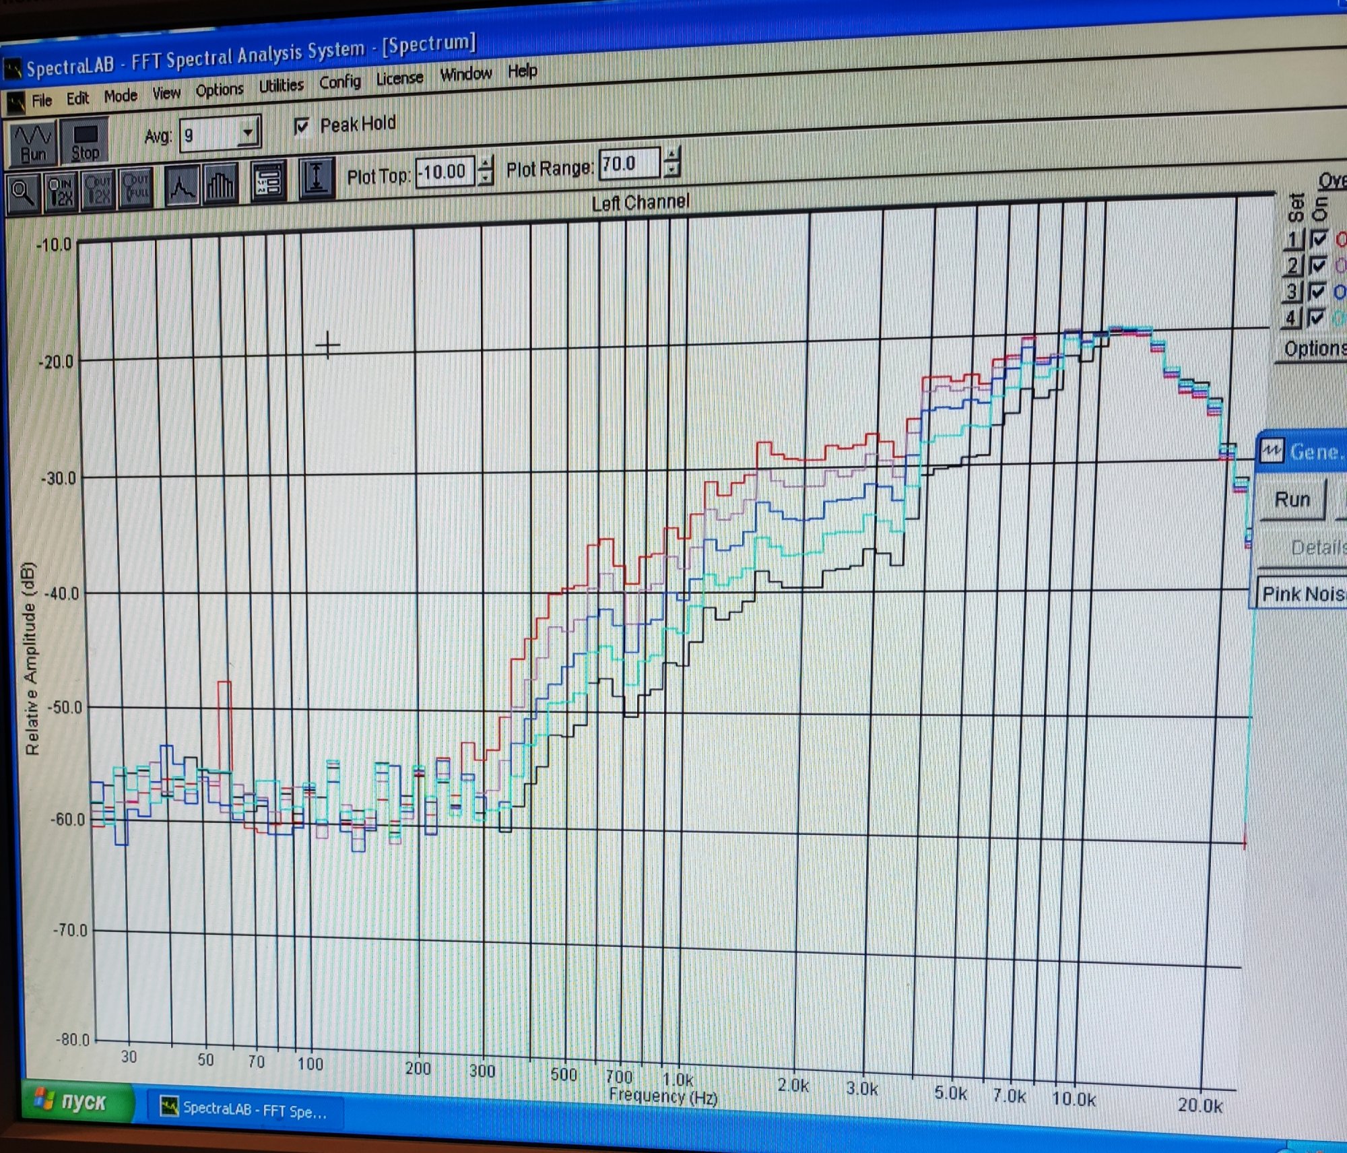1347x1153 pixels.
Task: Open the Mode menu
Action: (121, 96)
